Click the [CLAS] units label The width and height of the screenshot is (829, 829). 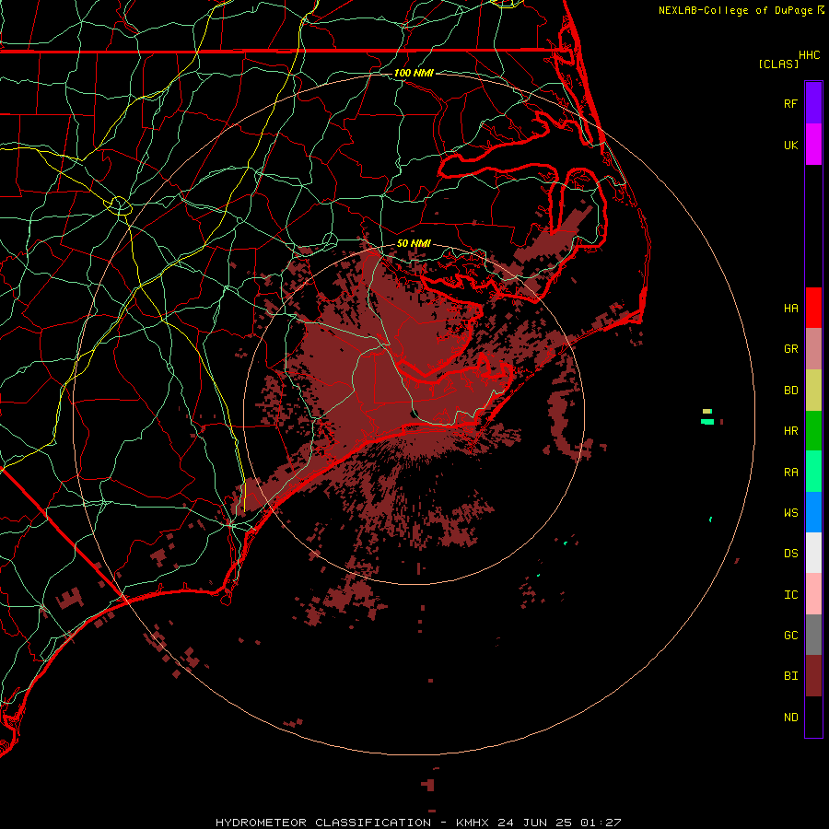click(x=777, y=64)
